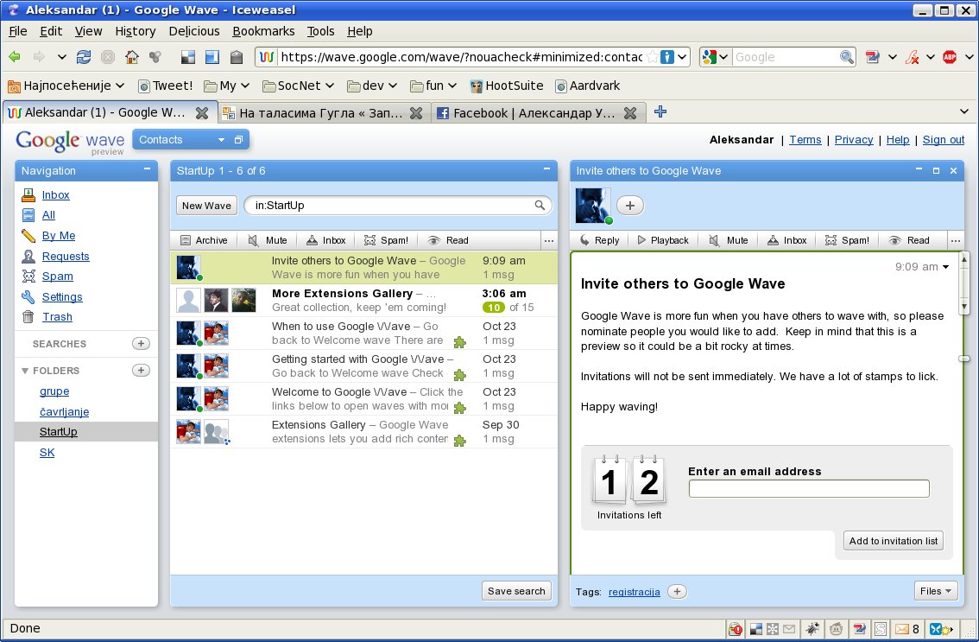Expand the Contacts dropdown arrow
Viewport: 979px width, 642px height.
click(221, 140)
